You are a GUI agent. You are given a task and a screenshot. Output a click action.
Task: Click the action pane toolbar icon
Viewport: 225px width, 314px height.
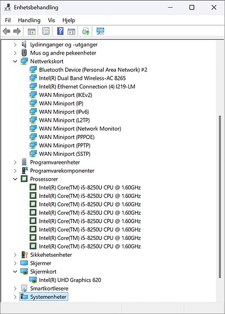coord(72,32)
